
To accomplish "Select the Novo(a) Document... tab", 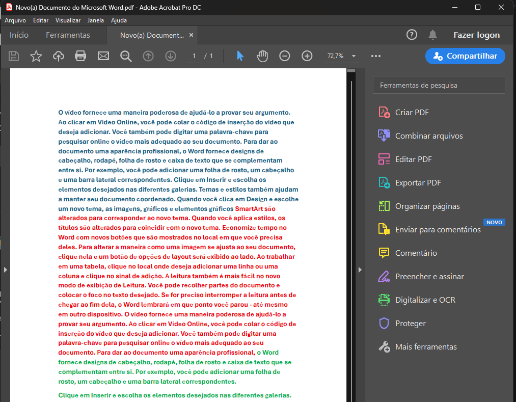I will tap(152, 35).
